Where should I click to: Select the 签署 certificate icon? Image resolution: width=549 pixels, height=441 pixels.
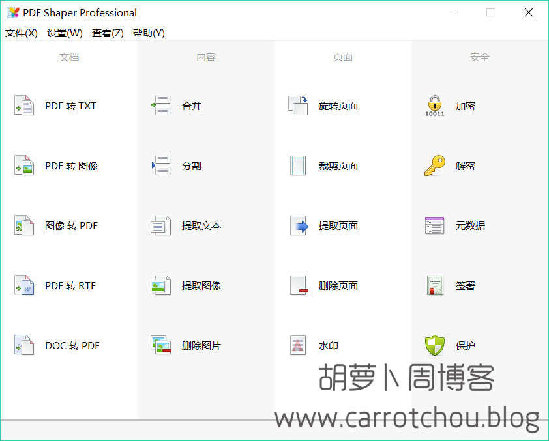coord(434,285)
